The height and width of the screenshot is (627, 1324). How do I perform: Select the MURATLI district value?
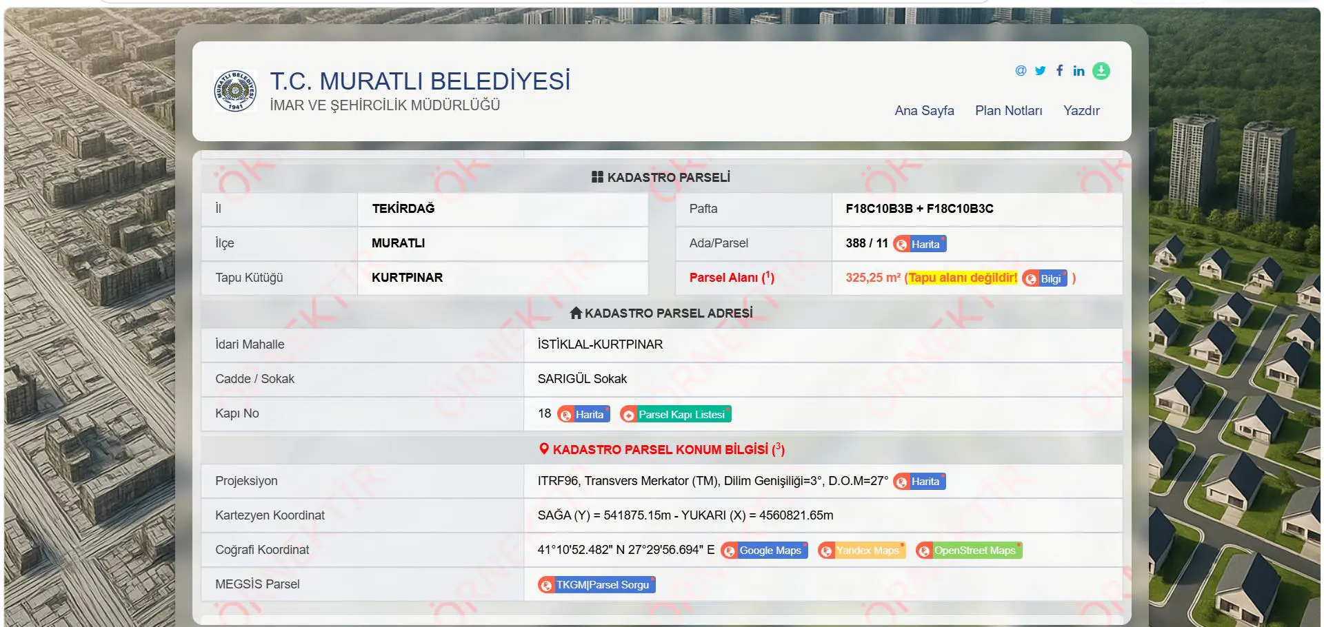[398, 243]
